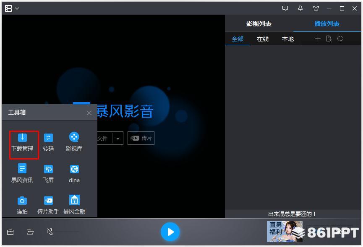Open the feedback message icon

coord(285,8)
